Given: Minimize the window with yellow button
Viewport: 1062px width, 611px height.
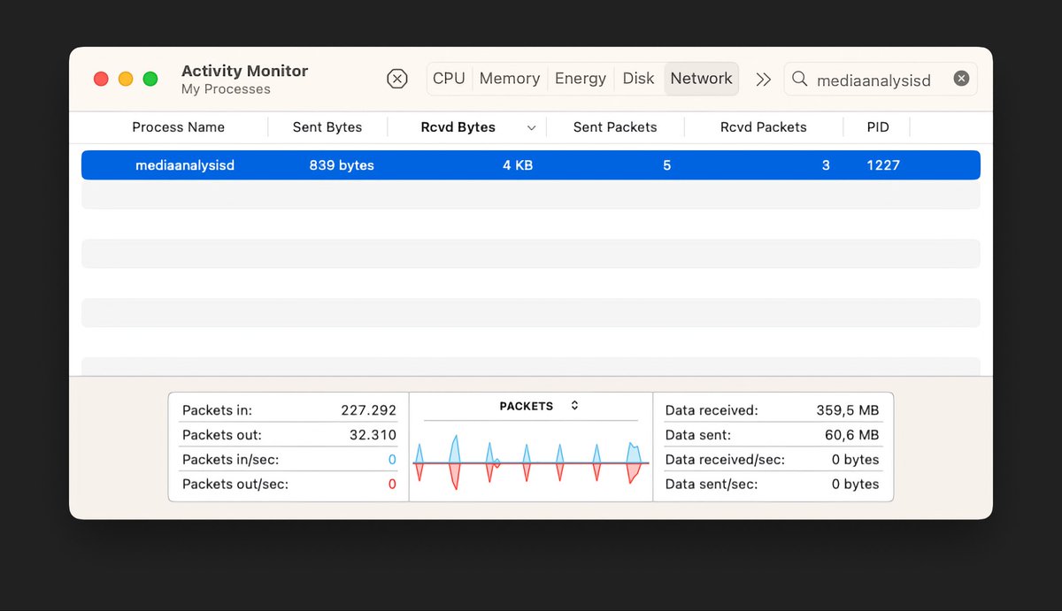Looking at the screenshot, I should coord(126,79).
